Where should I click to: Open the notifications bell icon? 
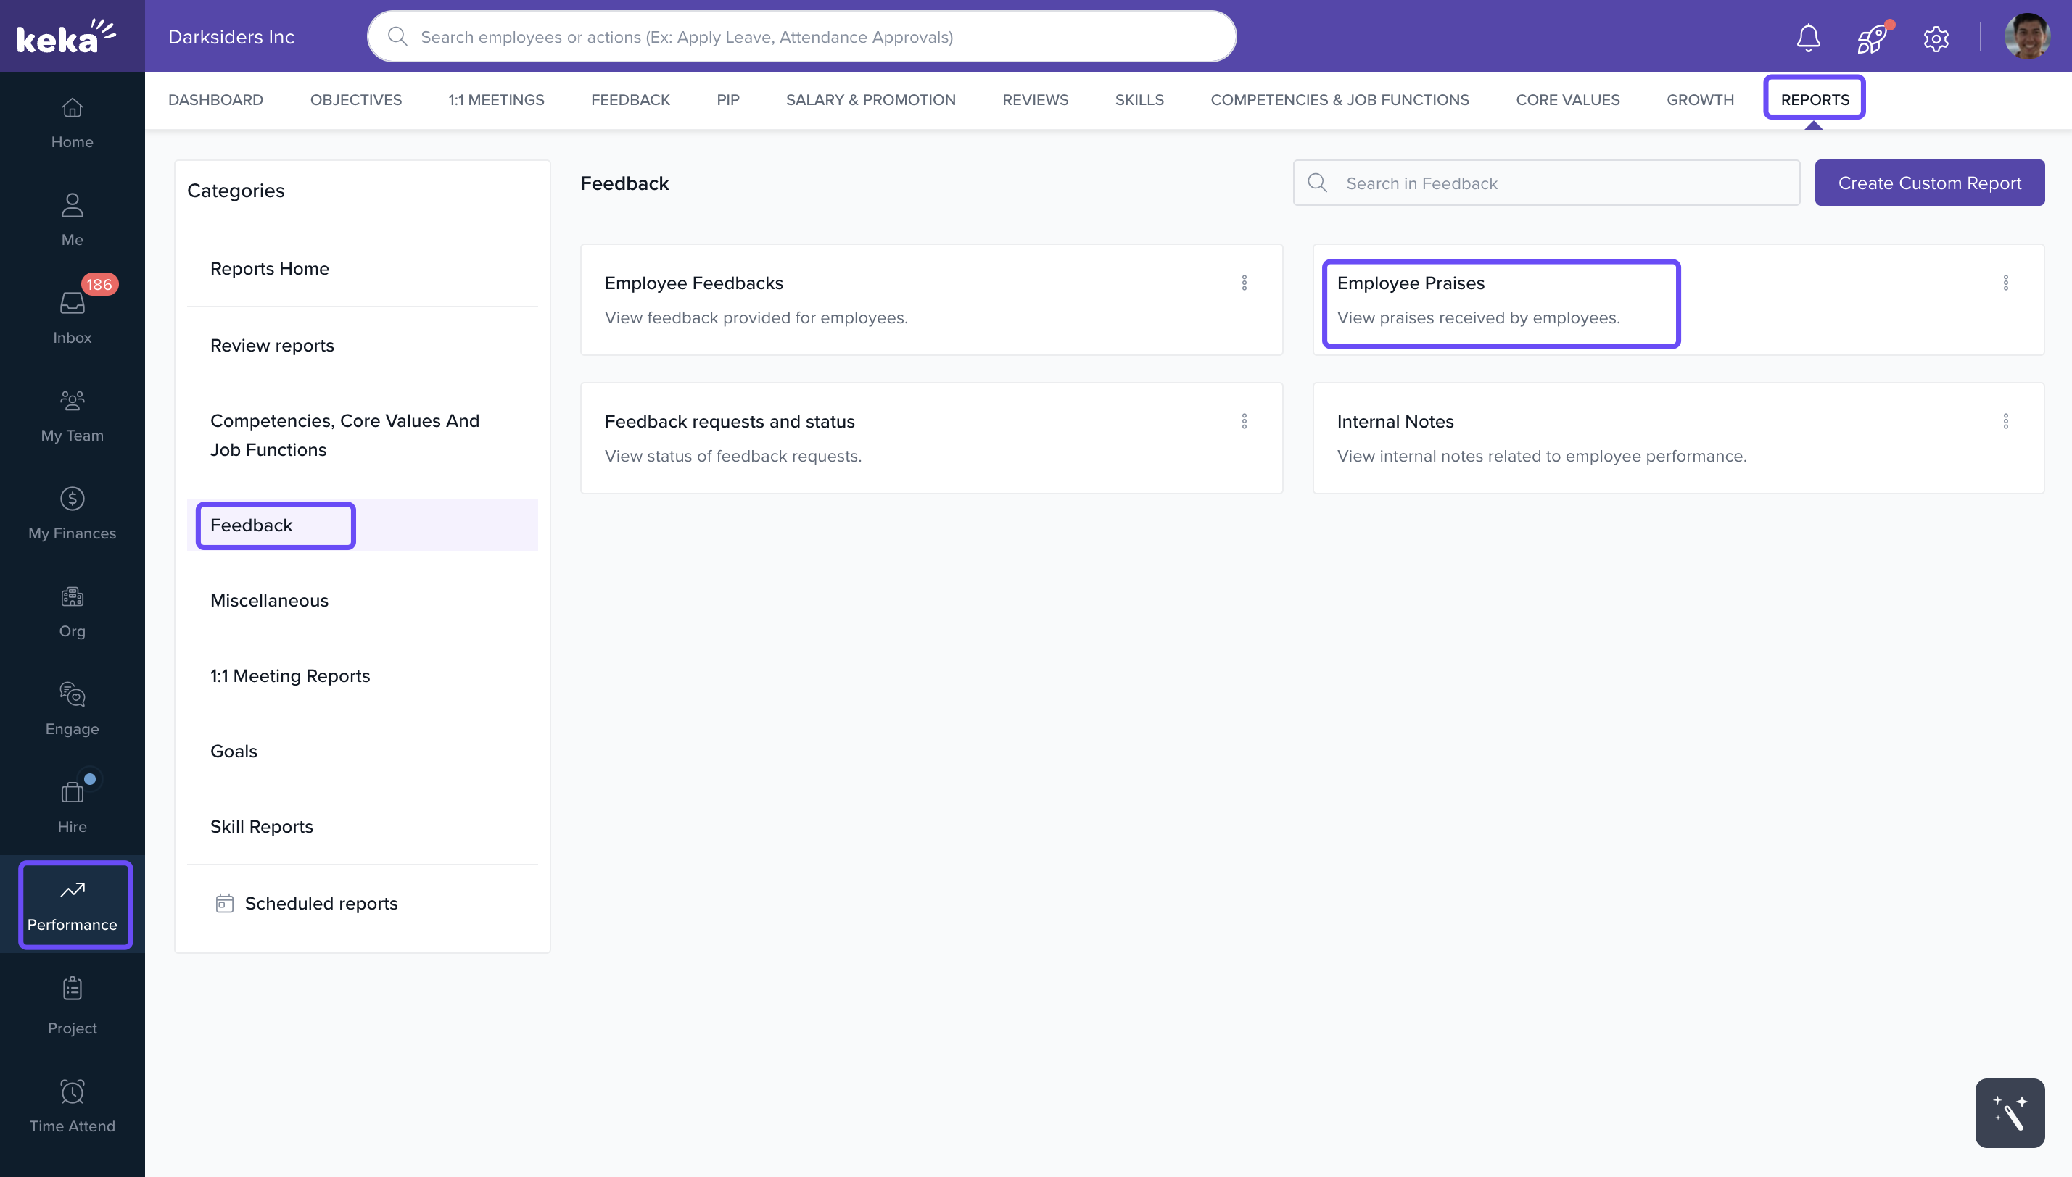tap(1807, 37)
